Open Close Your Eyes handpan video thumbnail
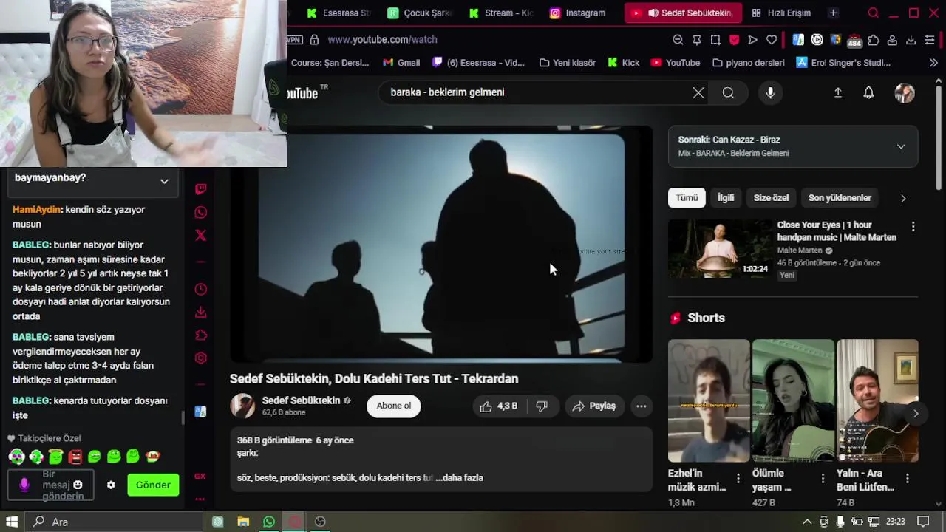 (x=720, y=248)
